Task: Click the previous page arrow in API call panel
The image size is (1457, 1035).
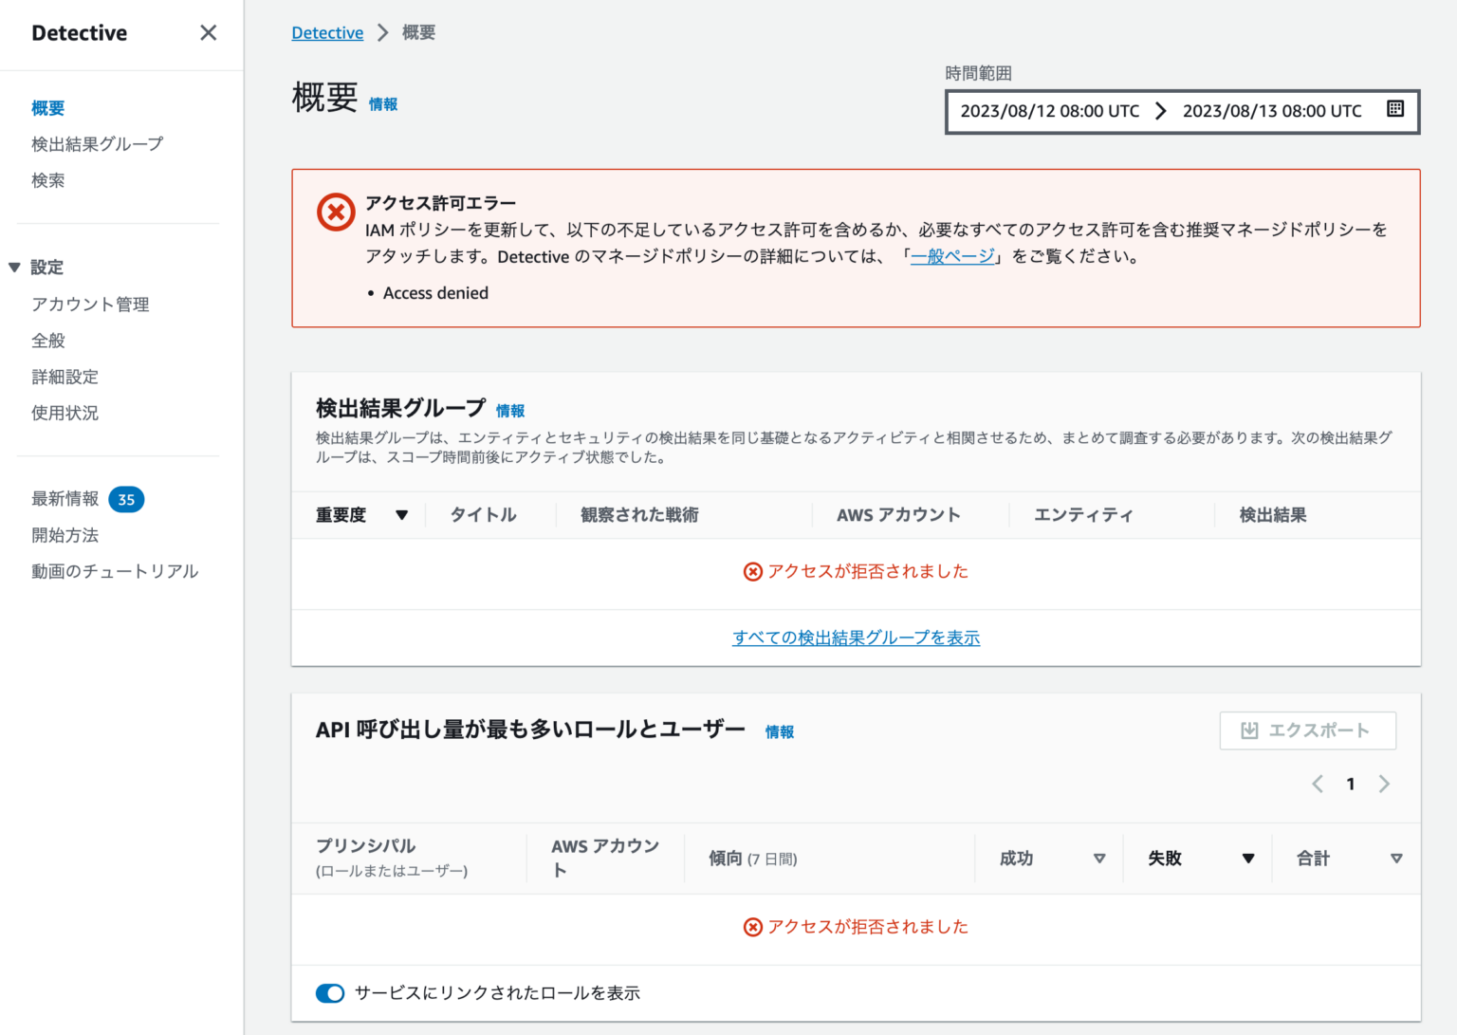Action: pos(1318,784)
